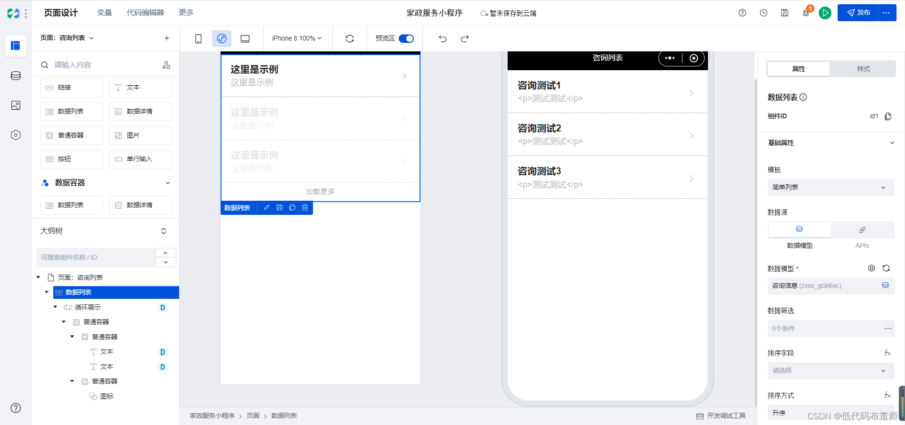Click the 页面设计 menu title
Image resolution: width=905 pixels, height=425 pixels.
pyautogui.click(x=61, y=13)
